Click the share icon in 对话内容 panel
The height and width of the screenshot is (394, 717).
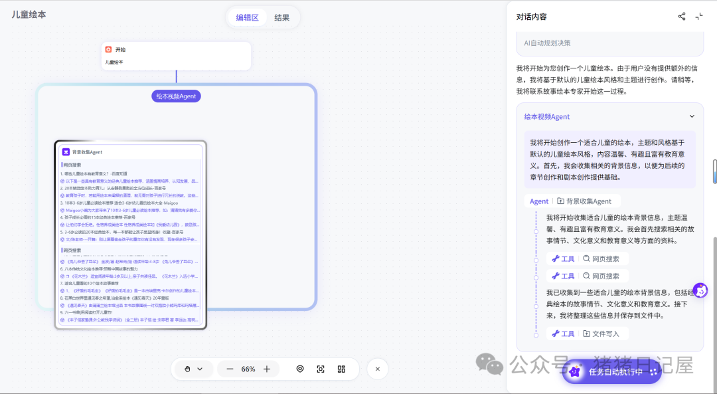click(681, 17)
